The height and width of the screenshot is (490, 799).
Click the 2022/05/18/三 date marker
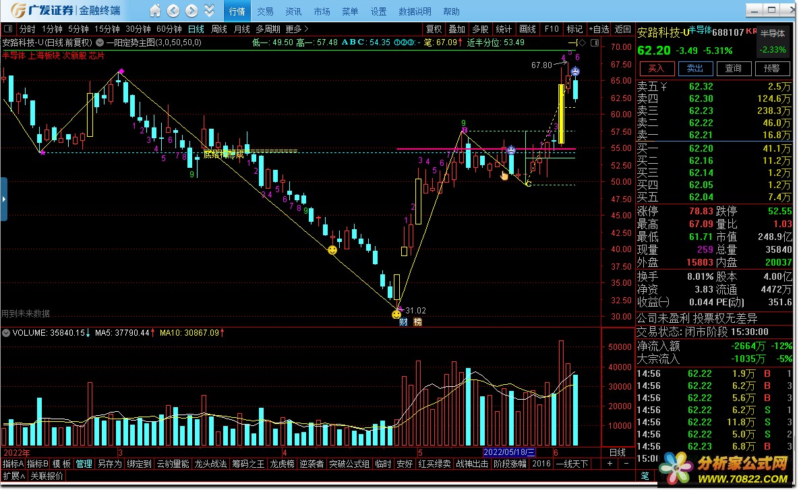click(x=509, y=452)
